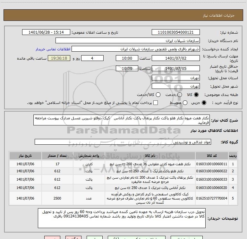Click buyer organization field سازمان شیلات ایران

click(x=128, y=41)
